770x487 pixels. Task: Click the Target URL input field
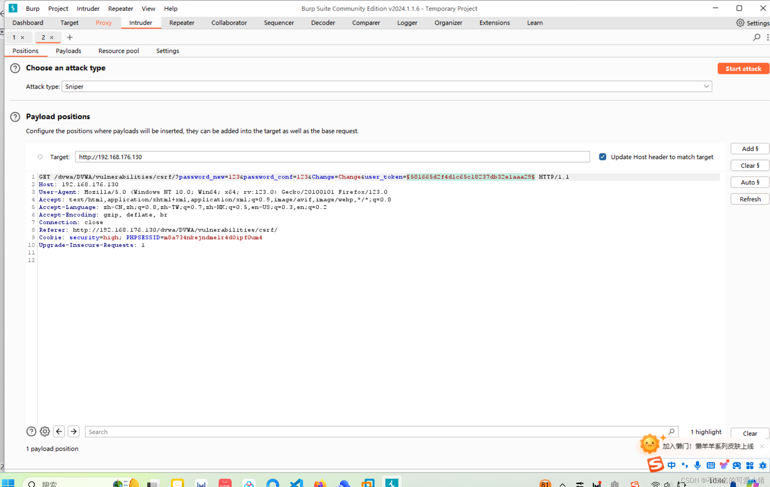(x=332, y=157)
